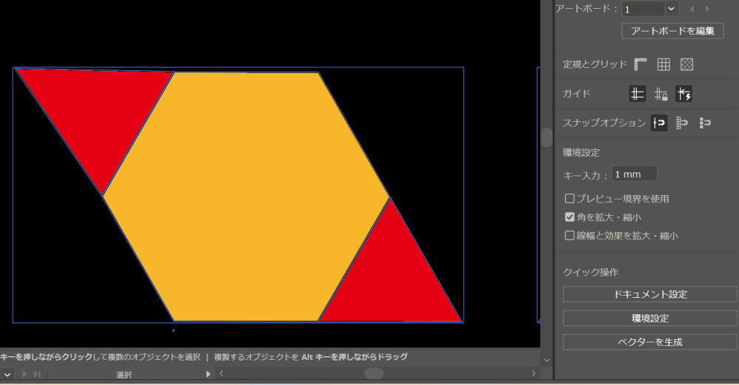Toggle snap to grid option icon
Screen dimensions: 739x385
click(681, 123)
